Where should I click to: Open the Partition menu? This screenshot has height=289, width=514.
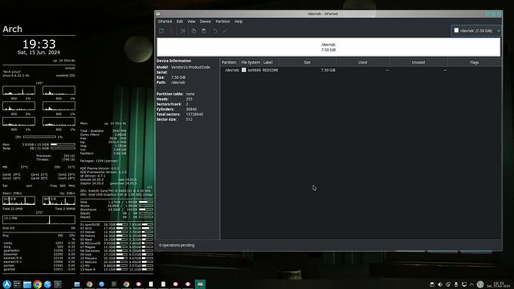[x=223, y=22]
